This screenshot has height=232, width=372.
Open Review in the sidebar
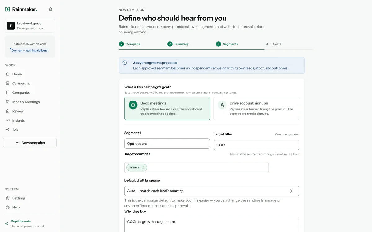point(30,111)
